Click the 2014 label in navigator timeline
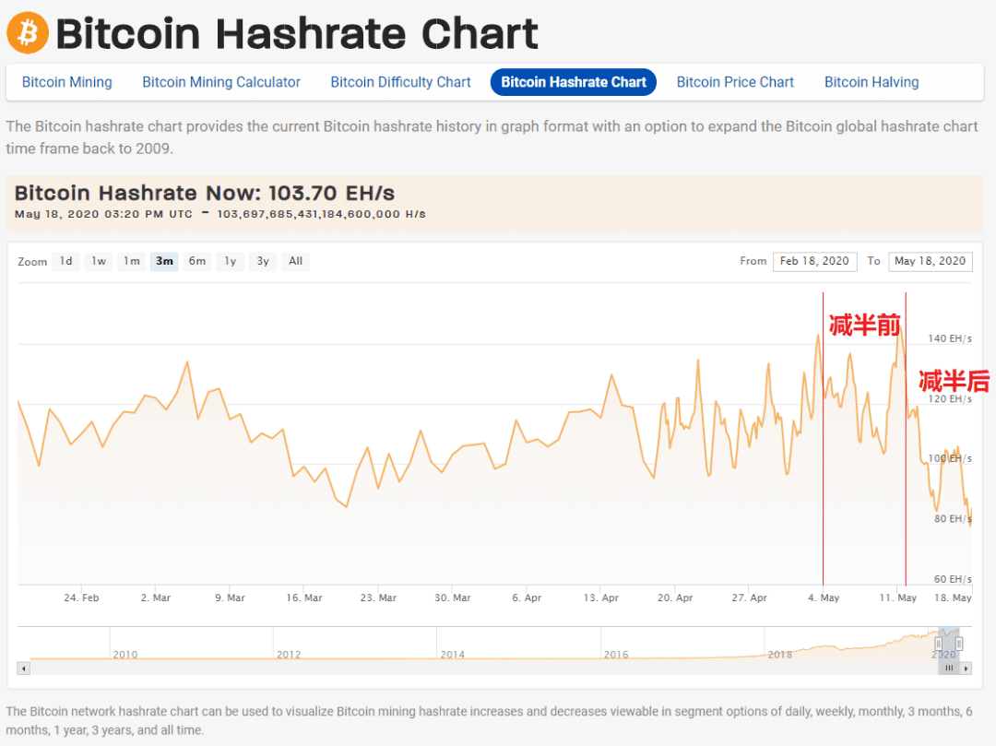 click(452, 654)
